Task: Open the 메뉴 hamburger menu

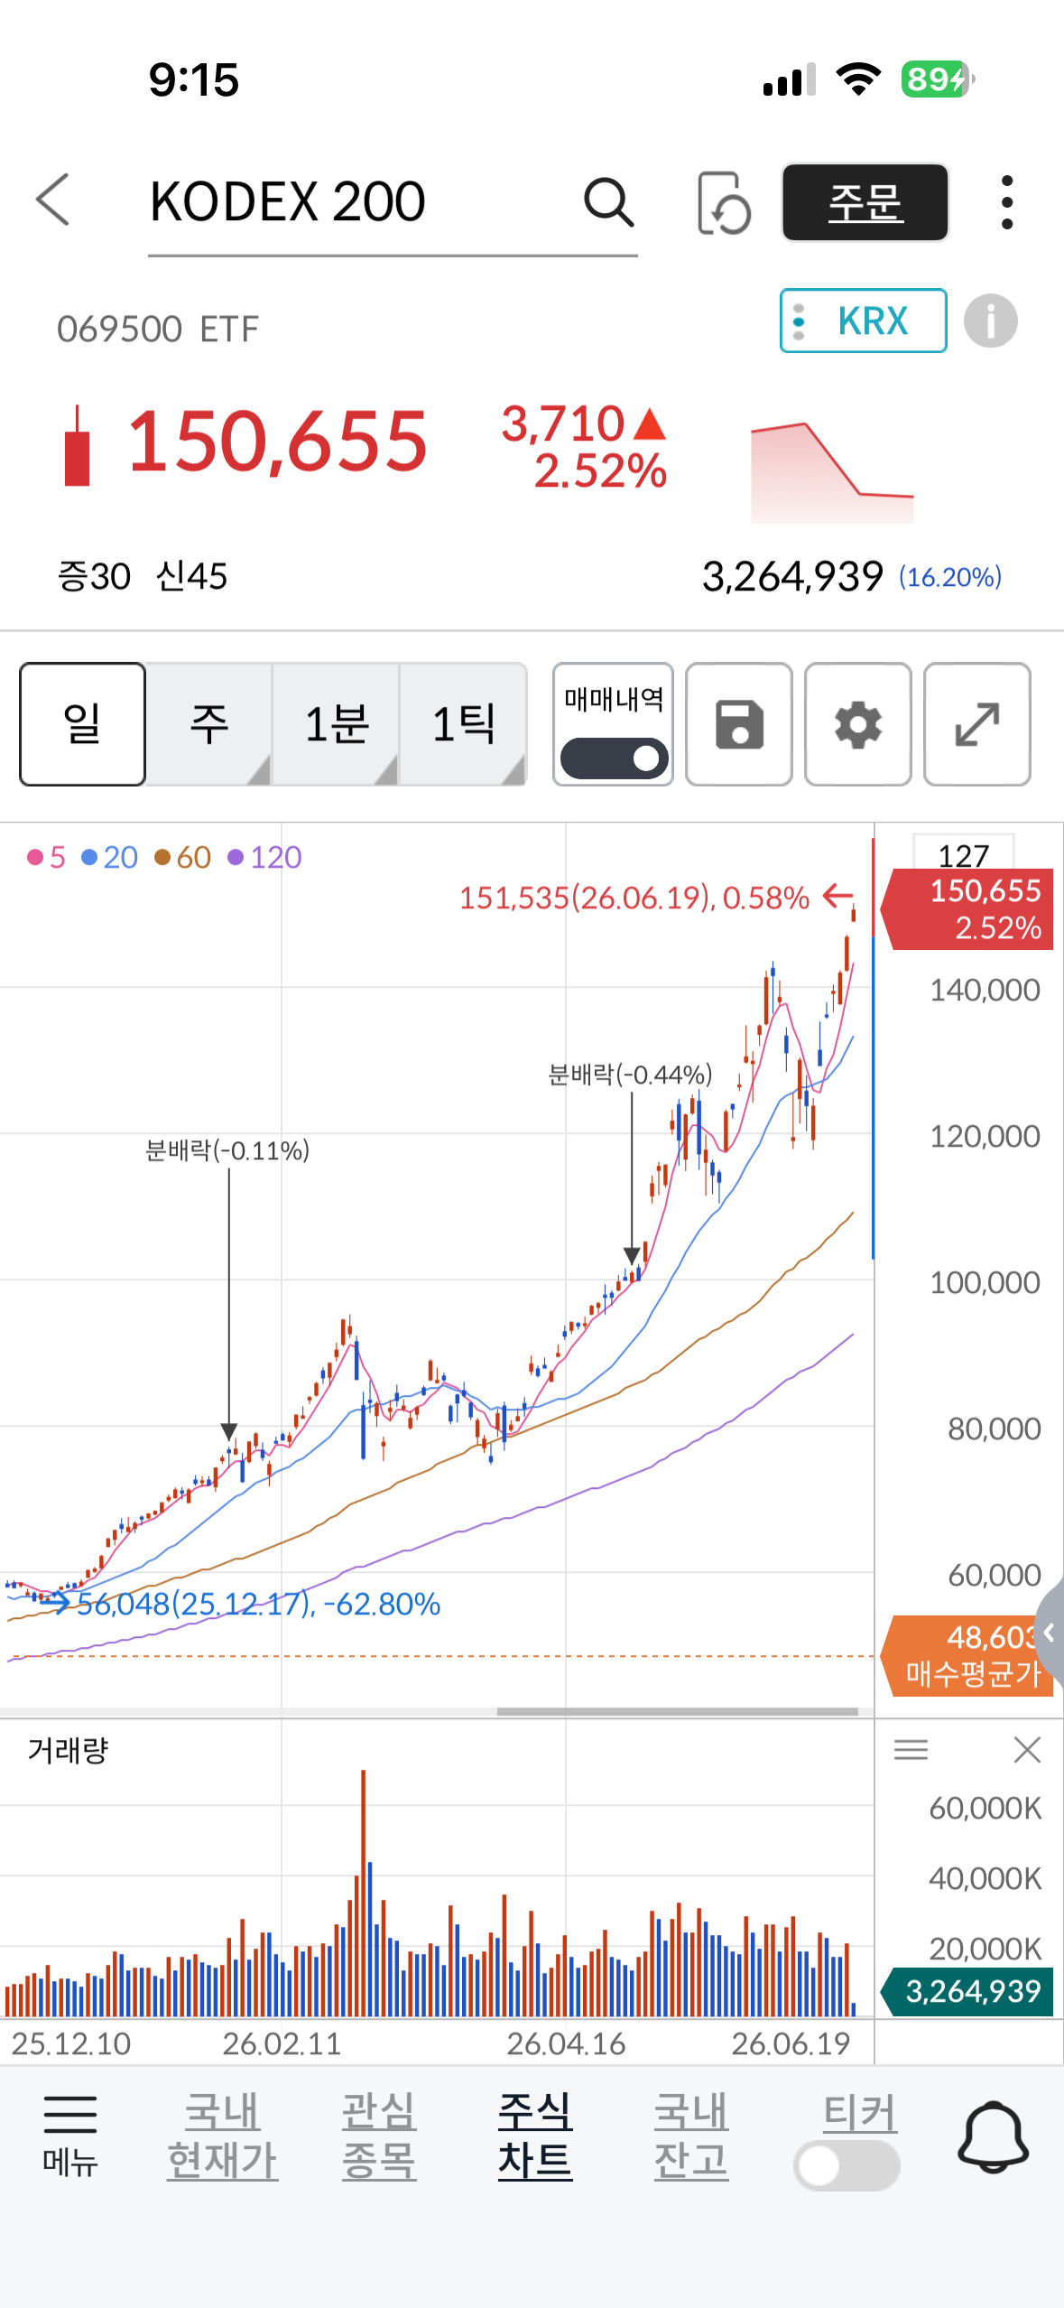Action: pyautogui.click(x=70, y=2136)
